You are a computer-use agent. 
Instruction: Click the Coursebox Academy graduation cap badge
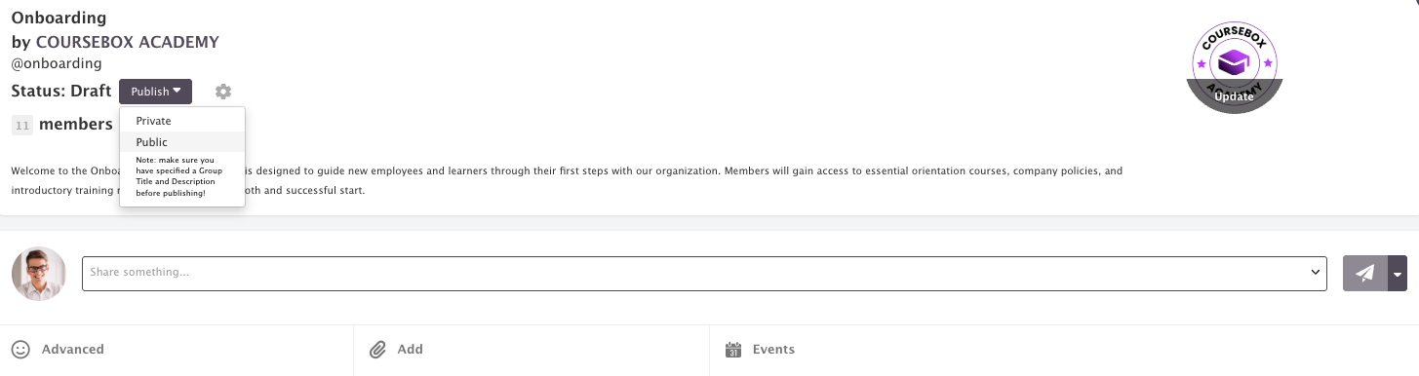point(1235,62)
